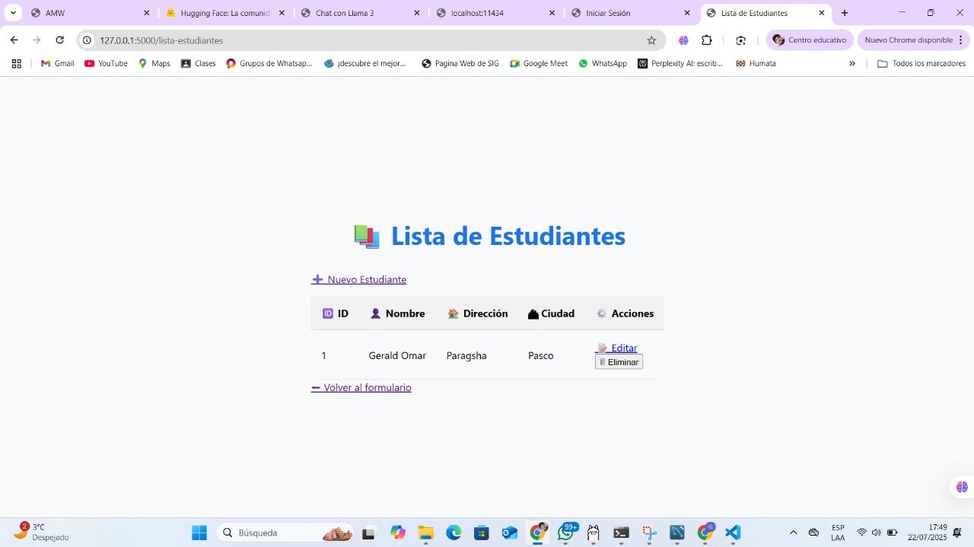
Task: Open the Windows Start menu
Action: click(x=199, y=533)
